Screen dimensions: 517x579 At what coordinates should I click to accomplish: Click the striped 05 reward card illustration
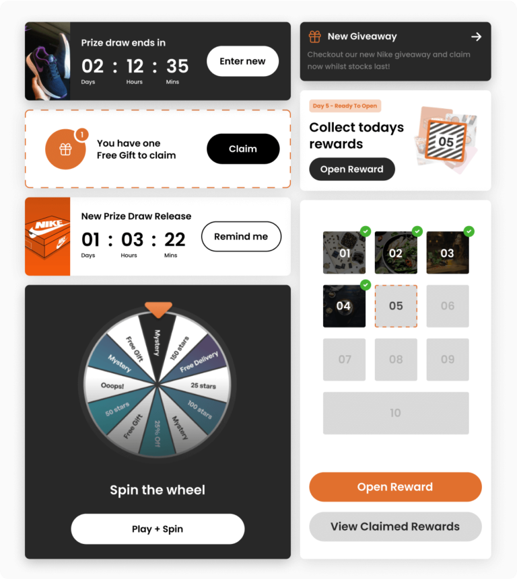tap(446, 141)
